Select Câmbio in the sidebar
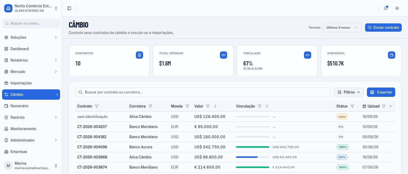Viewport: 408px width, 174px height. (31, 95)
